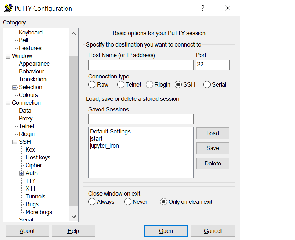Select the Proxy category
Viewport: 295px width, 240px height.
(26, 118)
